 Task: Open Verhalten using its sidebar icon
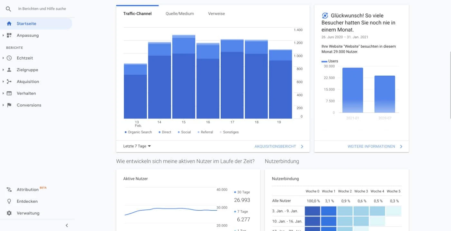[x=9, y=93]
